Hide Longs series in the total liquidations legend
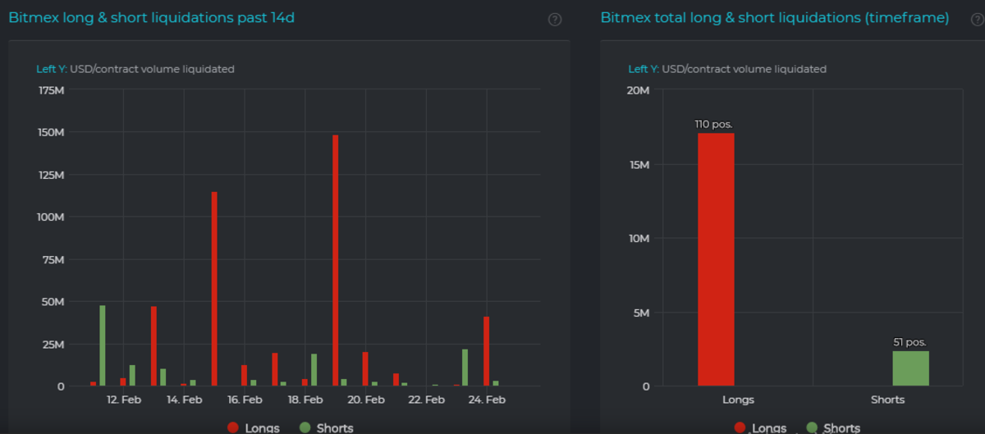This screenshot has width=985, height=434. click(x=761, y=427)
